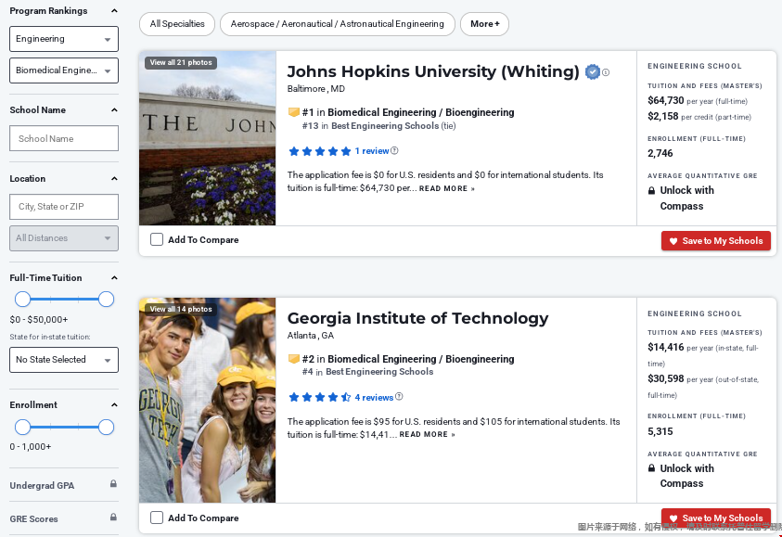Open View all 14 photos for Georgia Tech
782x537 pixels.
[x=181, y=309]
